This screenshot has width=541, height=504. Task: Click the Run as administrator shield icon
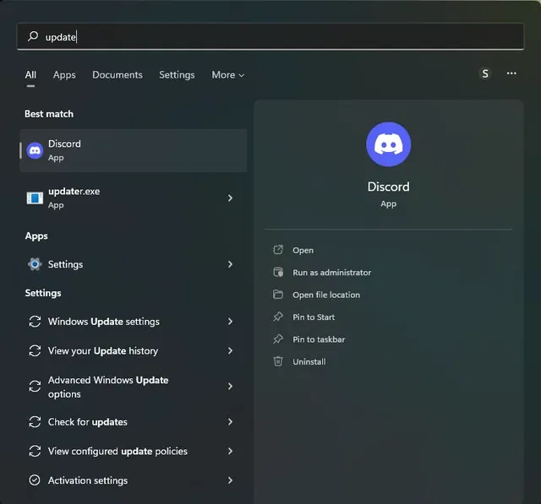pos(278,273)
